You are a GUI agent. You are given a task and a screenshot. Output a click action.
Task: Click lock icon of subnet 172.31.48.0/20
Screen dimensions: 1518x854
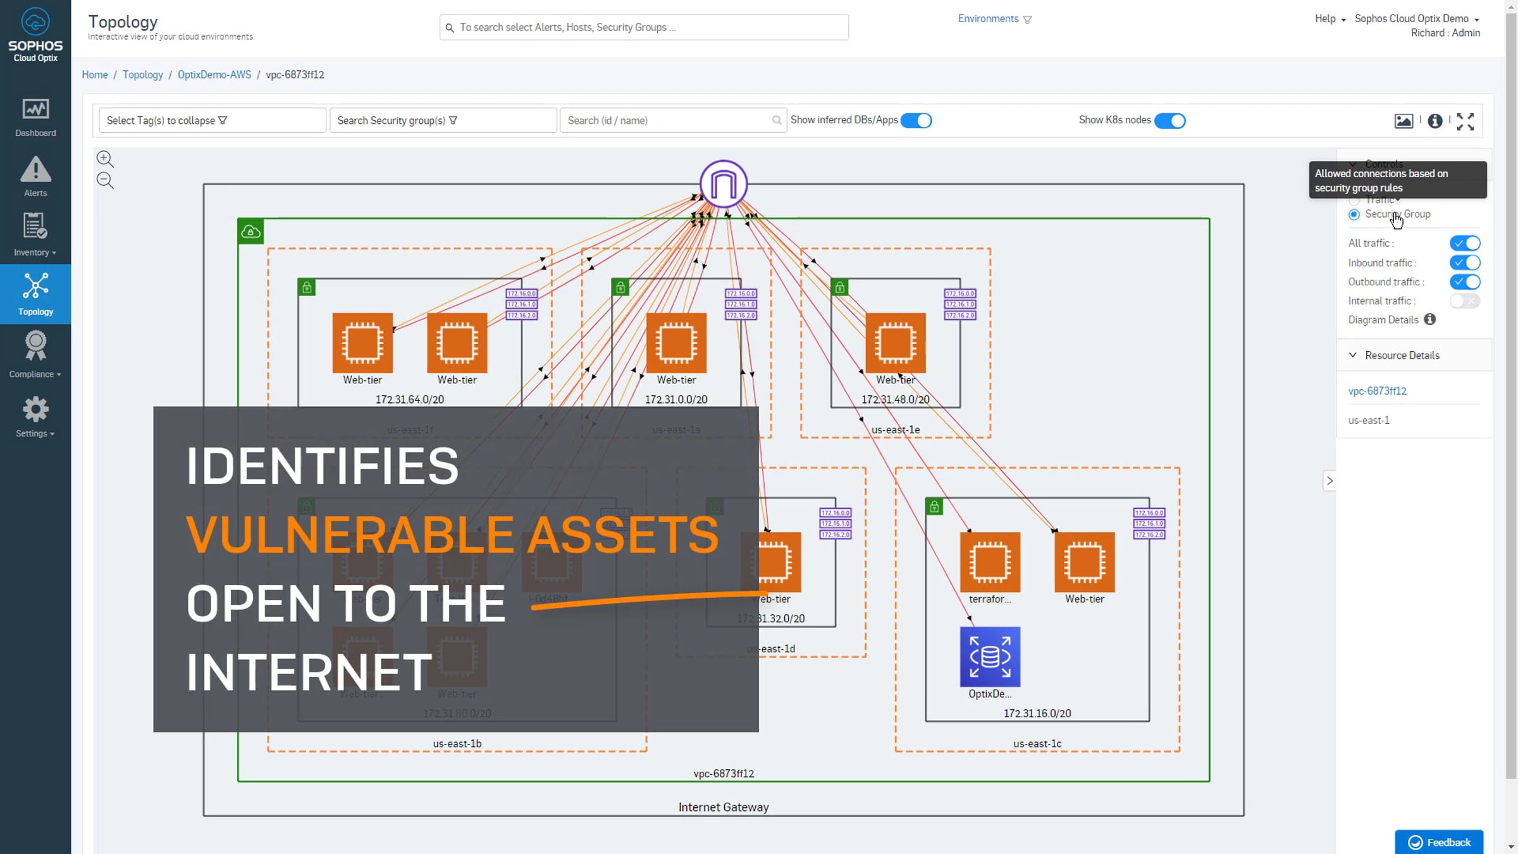click(x=840, y=288)
